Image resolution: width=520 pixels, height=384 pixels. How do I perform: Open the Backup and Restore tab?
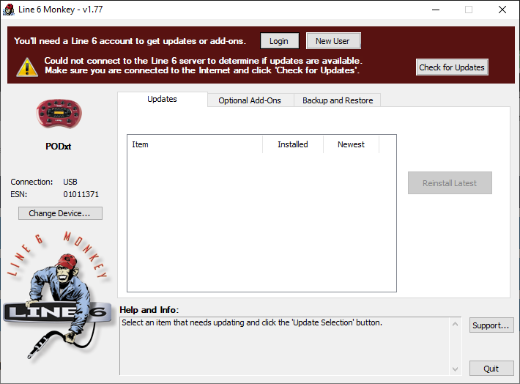(338, 100)
